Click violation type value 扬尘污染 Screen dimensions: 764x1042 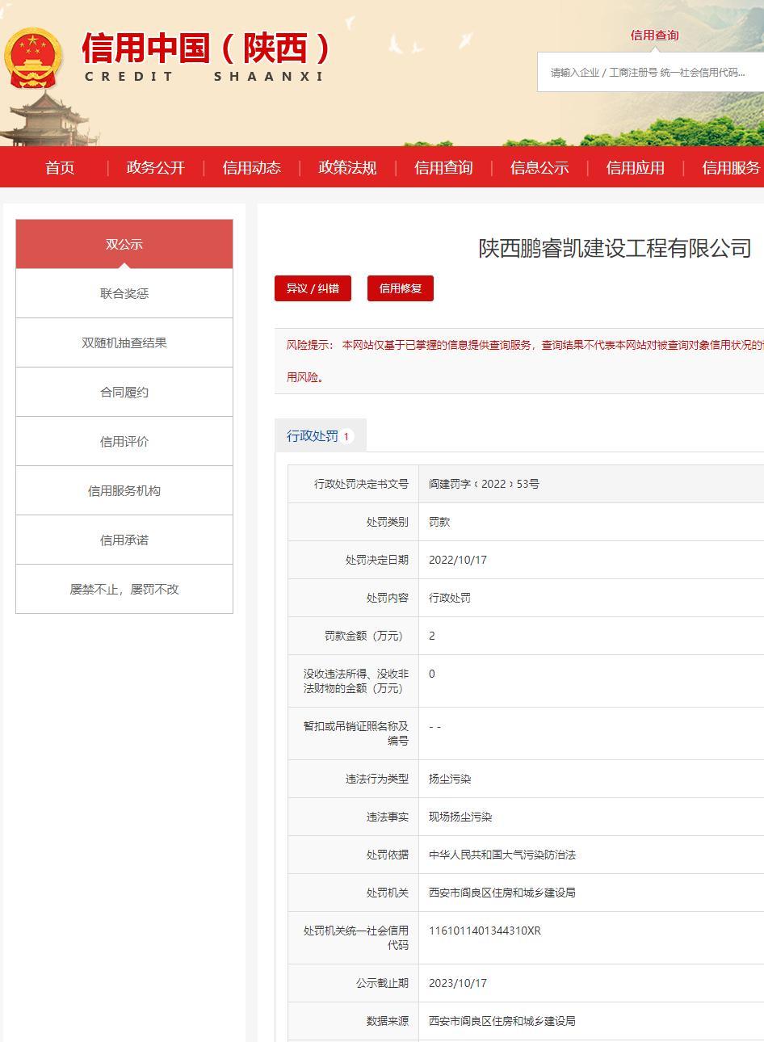(x=450, y=779)
